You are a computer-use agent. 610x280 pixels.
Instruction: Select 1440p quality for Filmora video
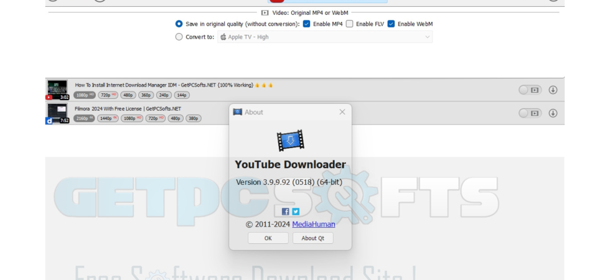(x=108, y=118)
